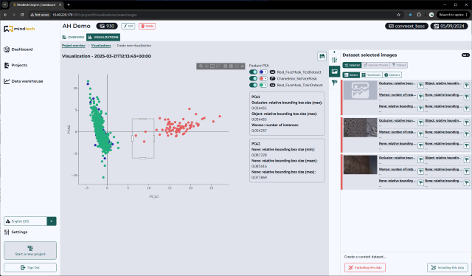This screenshot has width=472, height=276.
Task: Filter on Woman instances in placeholder image card
Action: pyautogui.click(x=420, y=97)
